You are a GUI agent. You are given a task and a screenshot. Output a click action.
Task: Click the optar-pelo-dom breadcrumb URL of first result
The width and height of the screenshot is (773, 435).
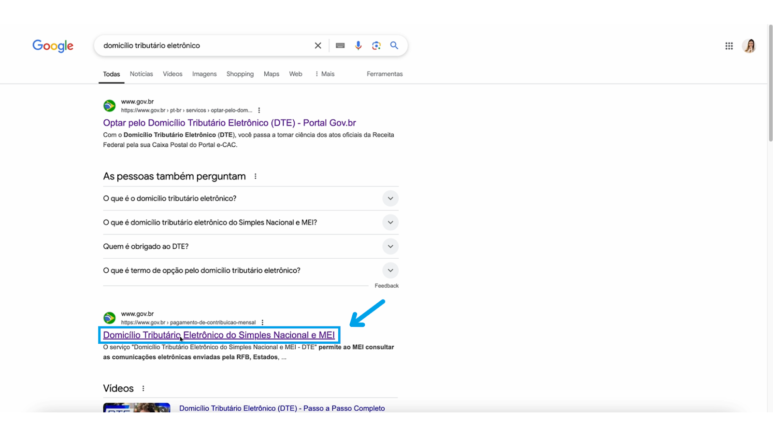click(186, 110)
